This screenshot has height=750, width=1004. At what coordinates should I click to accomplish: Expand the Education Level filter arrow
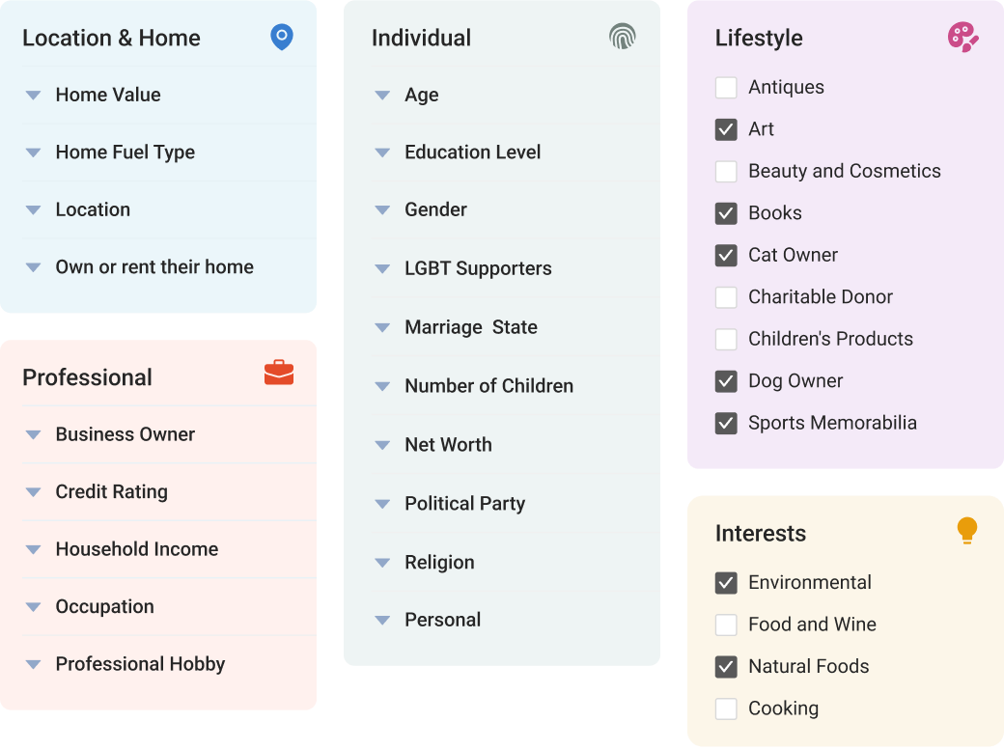tap(382, 153)
